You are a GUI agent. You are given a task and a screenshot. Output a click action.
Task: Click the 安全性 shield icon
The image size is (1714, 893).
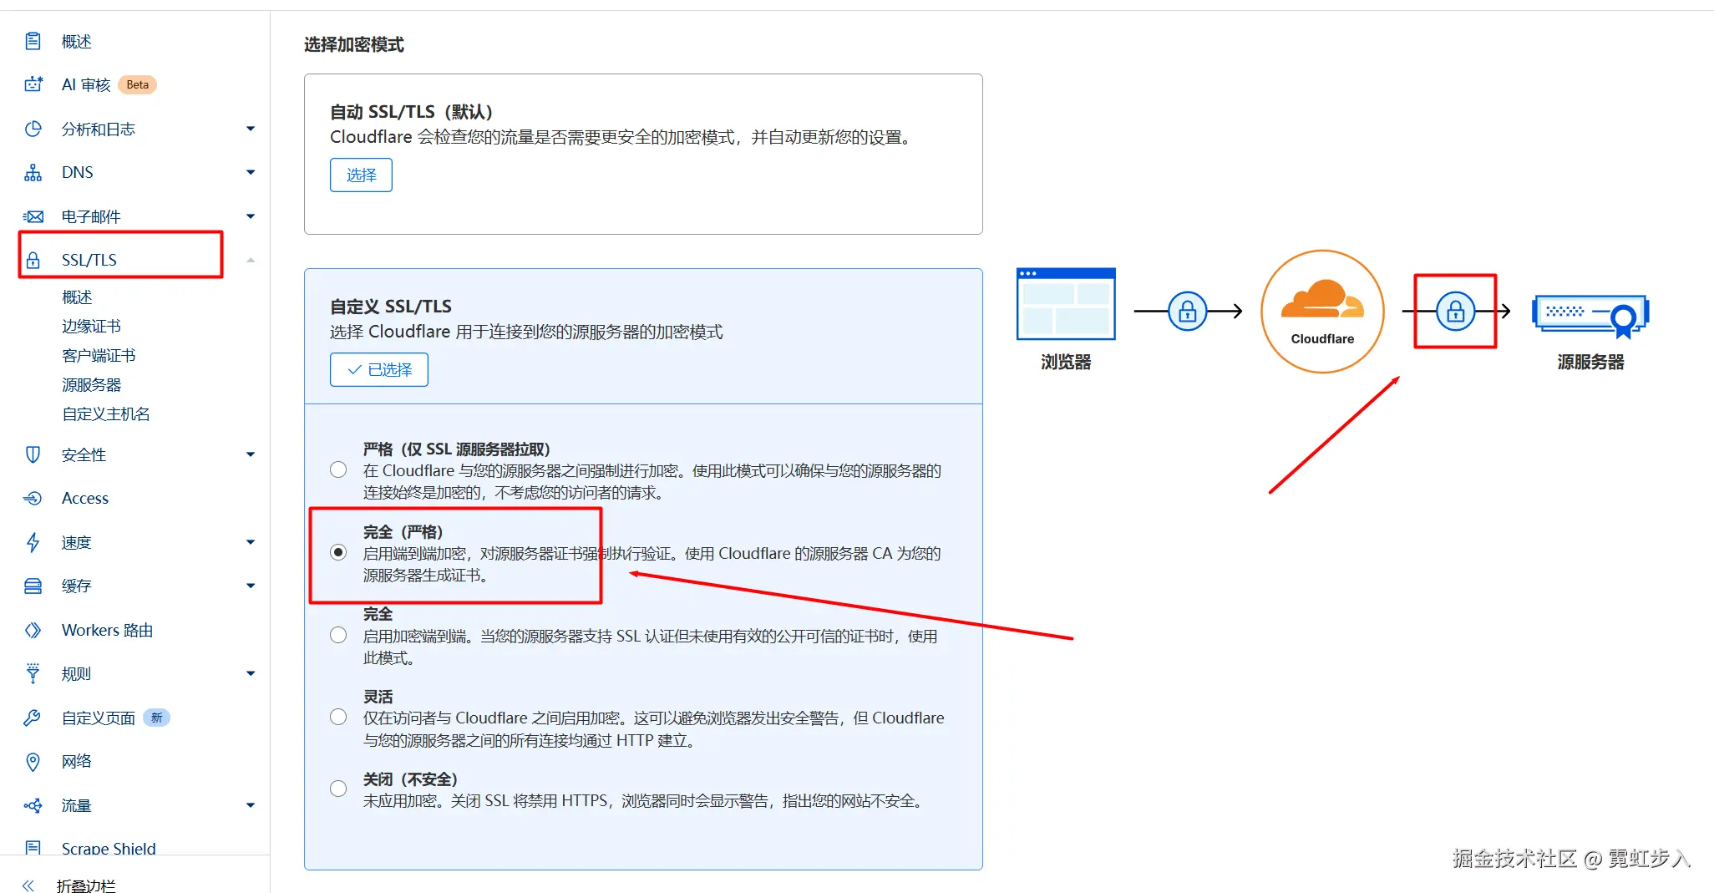point(33,454)
